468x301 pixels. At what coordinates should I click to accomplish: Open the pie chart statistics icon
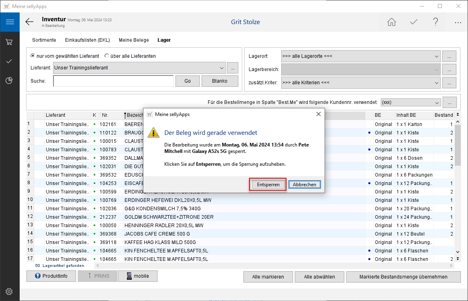(x=9, y=81)
